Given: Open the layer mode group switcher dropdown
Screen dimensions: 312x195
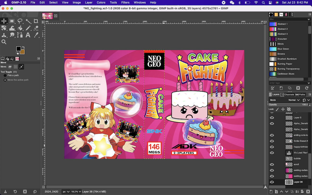Looking at the screenshot, I should click(x=306, y=100).
